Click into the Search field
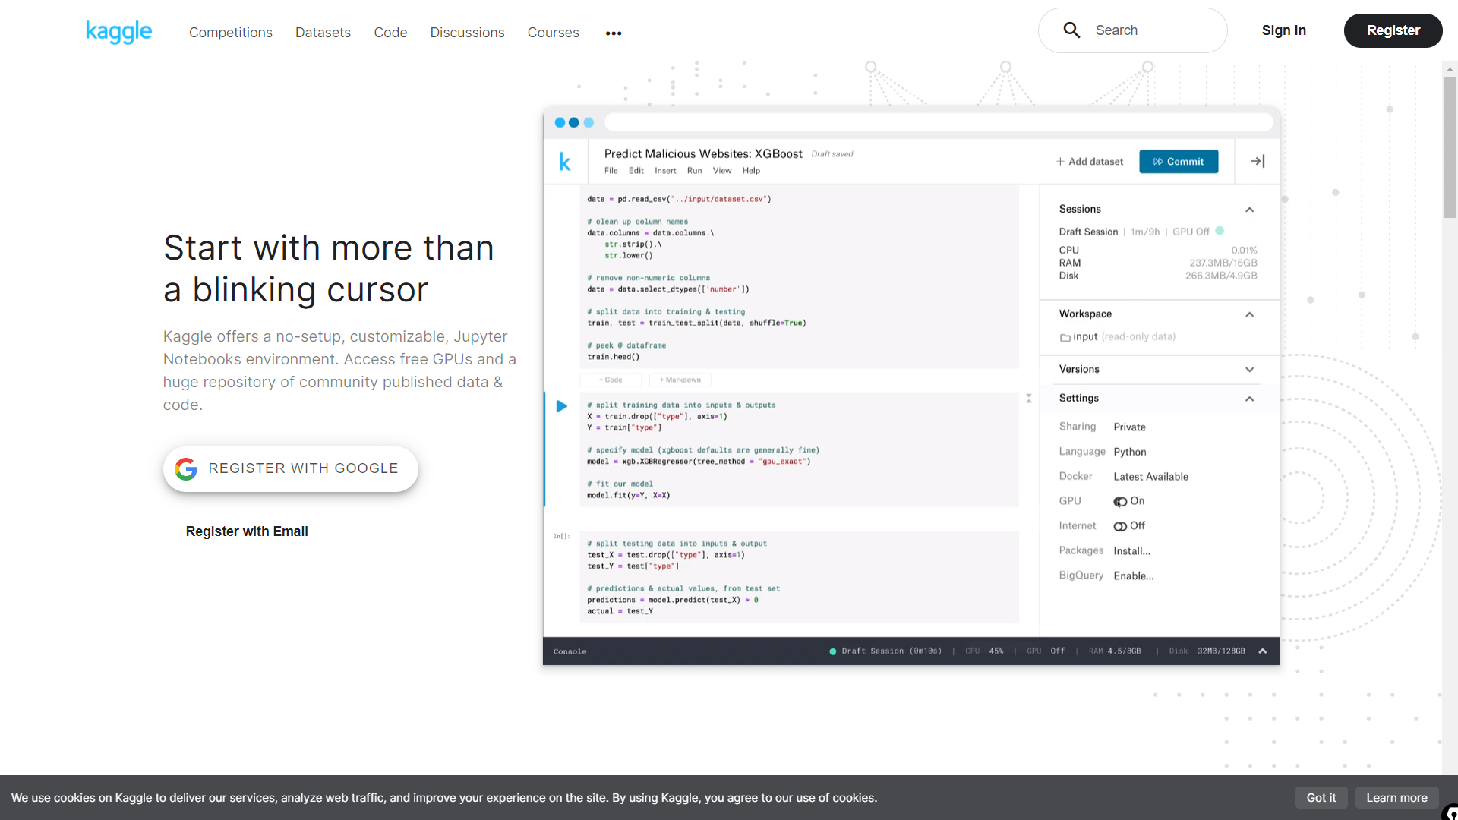The height and width of the screenshot is (820, 1458). click(1132, 30)
